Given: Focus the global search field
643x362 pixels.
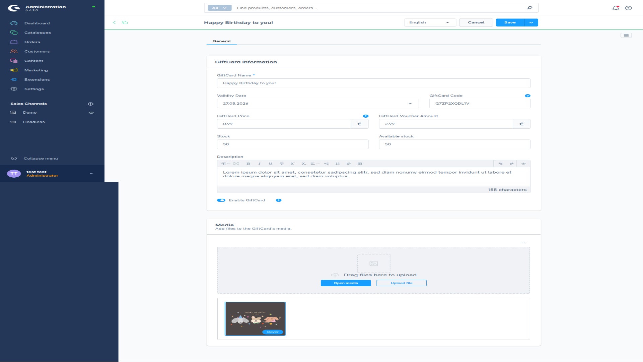Looking at the screenshot, I should (378, 8).
